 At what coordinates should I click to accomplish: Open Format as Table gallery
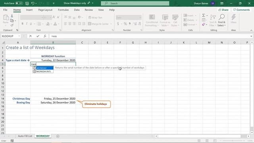(165, 21)
